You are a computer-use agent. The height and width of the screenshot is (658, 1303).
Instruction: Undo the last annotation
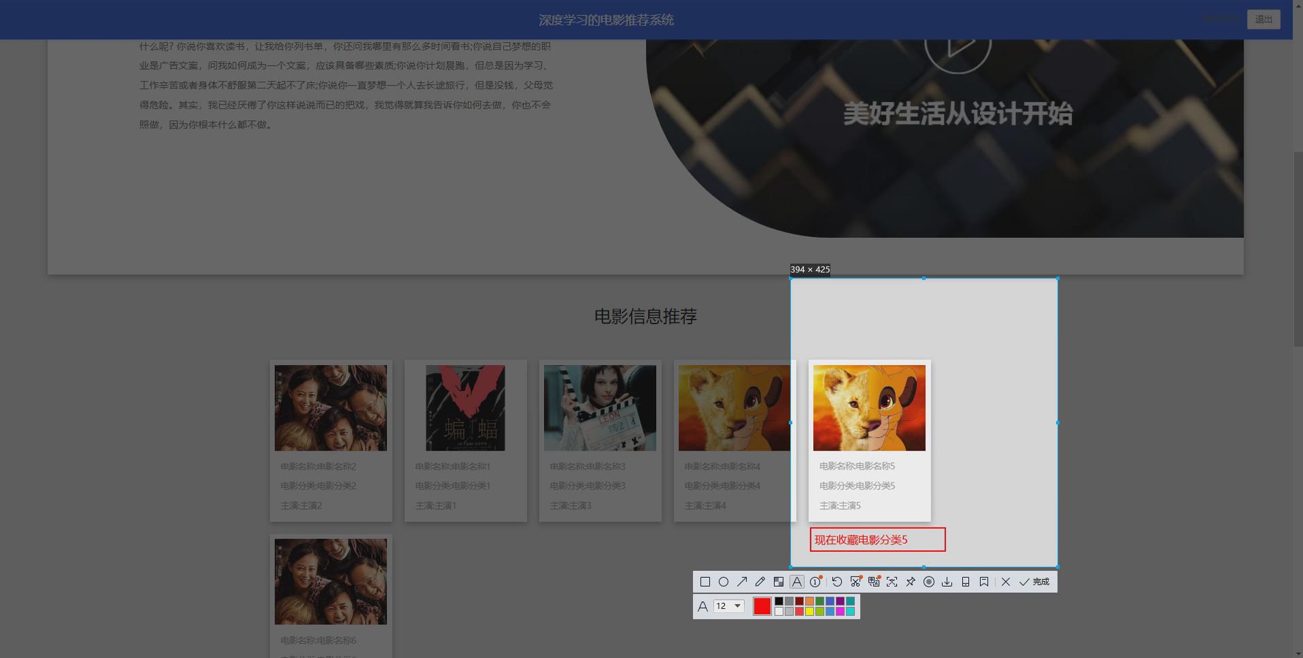point(837,582)
